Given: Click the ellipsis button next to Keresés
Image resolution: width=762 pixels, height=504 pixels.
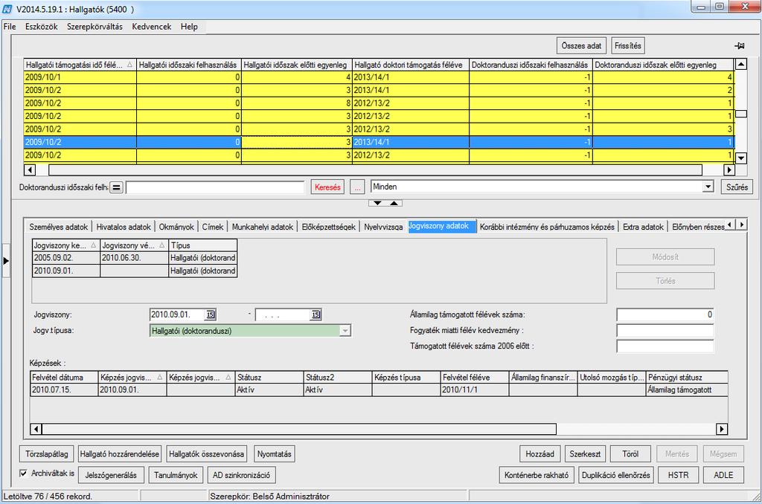Looking at the screenshot, I should [357, 187].
